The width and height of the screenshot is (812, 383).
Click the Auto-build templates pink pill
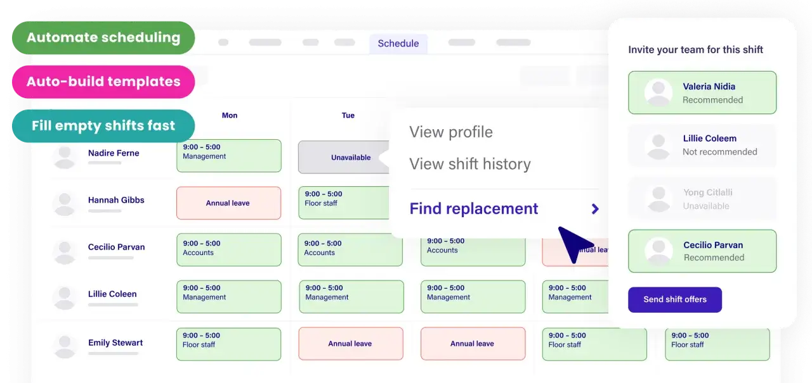coord(103,82)
